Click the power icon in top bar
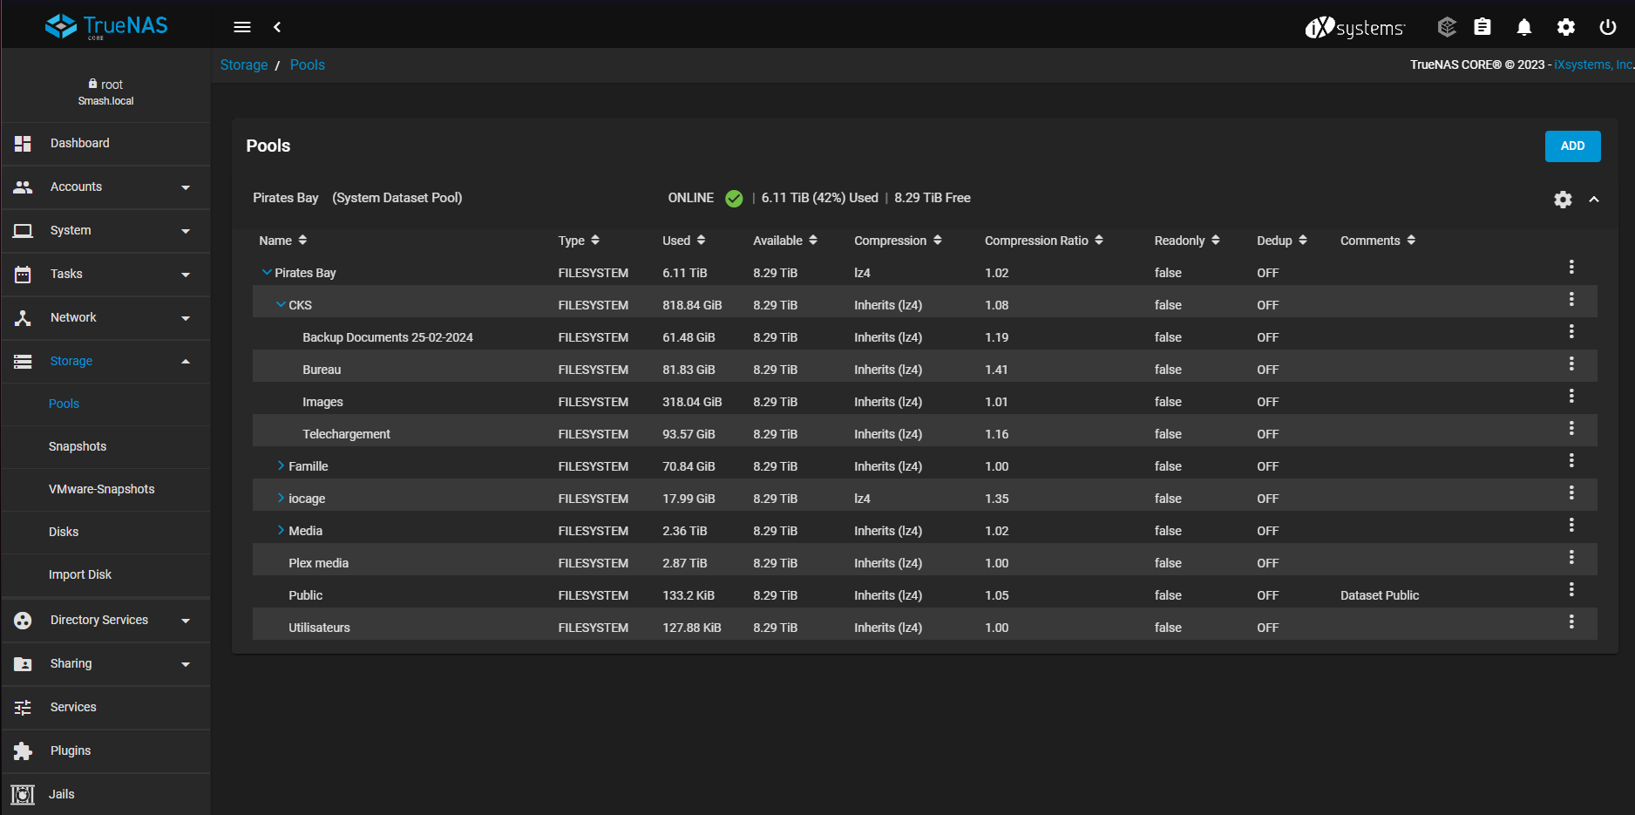This screenshot has width=1635, height=815. pos(1608,27)
